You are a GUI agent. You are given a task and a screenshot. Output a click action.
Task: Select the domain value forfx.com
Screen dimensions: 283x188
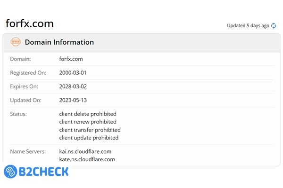[x=71, y=59]
